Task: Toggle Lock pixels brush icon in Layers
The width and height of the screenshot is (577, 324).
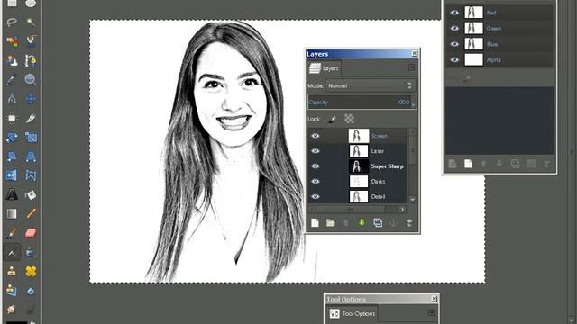Action: 332,119
